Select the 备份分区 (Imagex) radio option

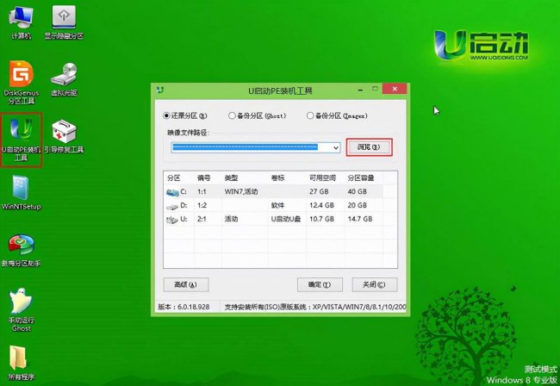coord(337,115)
